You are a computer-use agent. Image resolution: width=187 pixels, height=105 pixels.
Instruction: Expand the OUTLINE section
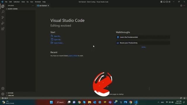[20, 93]
